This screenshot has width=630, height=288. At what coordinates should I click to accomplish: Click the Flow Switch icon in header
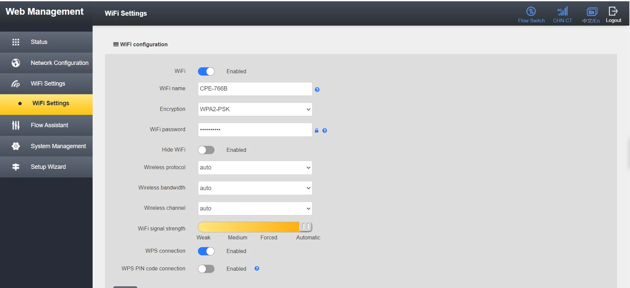[531, 12]
